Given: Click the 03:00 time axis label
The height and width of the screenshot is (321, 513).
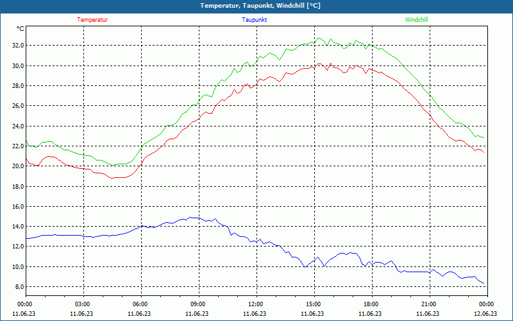Looking at the screenshot, I should click(82, 304).
